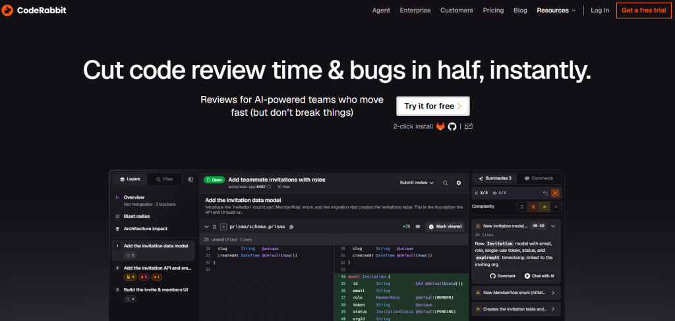This screenshot has height=321, width=675.
Task: Collapse the Complexity section chevron
Action: tap(555, 207)
